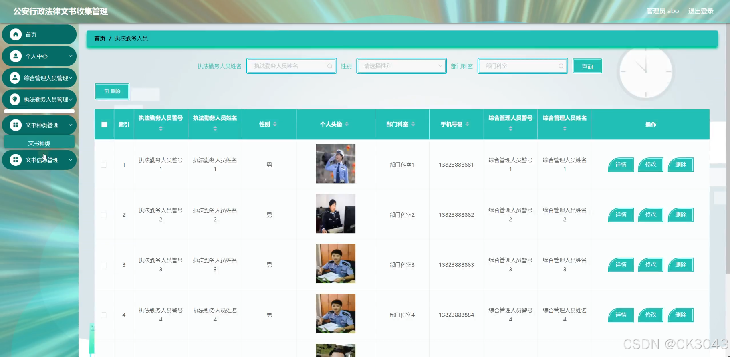Viewport: 730px width, 357px height.
Task: View 详情 for row 4
Action: [621, 315]
